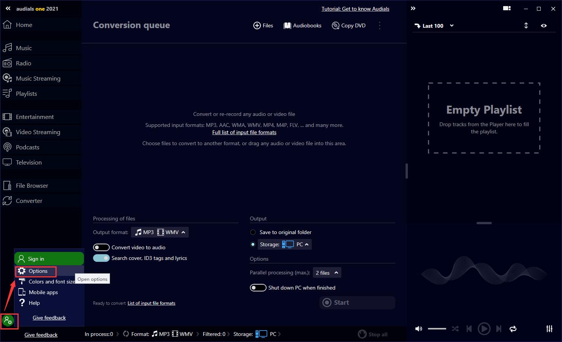Click Give feedback in the popup menu
This screenshot has width=562, height=342.
pyautogui.click(x=49, y=318)
